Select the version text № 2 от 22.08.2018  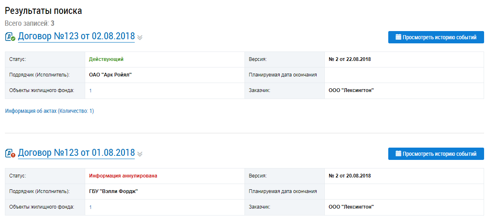[x=349, y=59]
